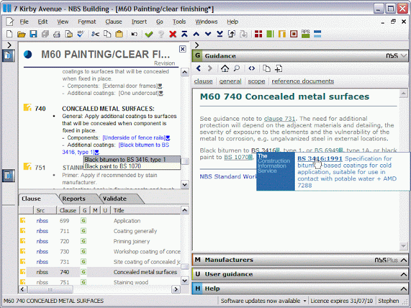This screenshot has width=411, height=308.
Task: Click the Title column header
Action: pos(146,210)
